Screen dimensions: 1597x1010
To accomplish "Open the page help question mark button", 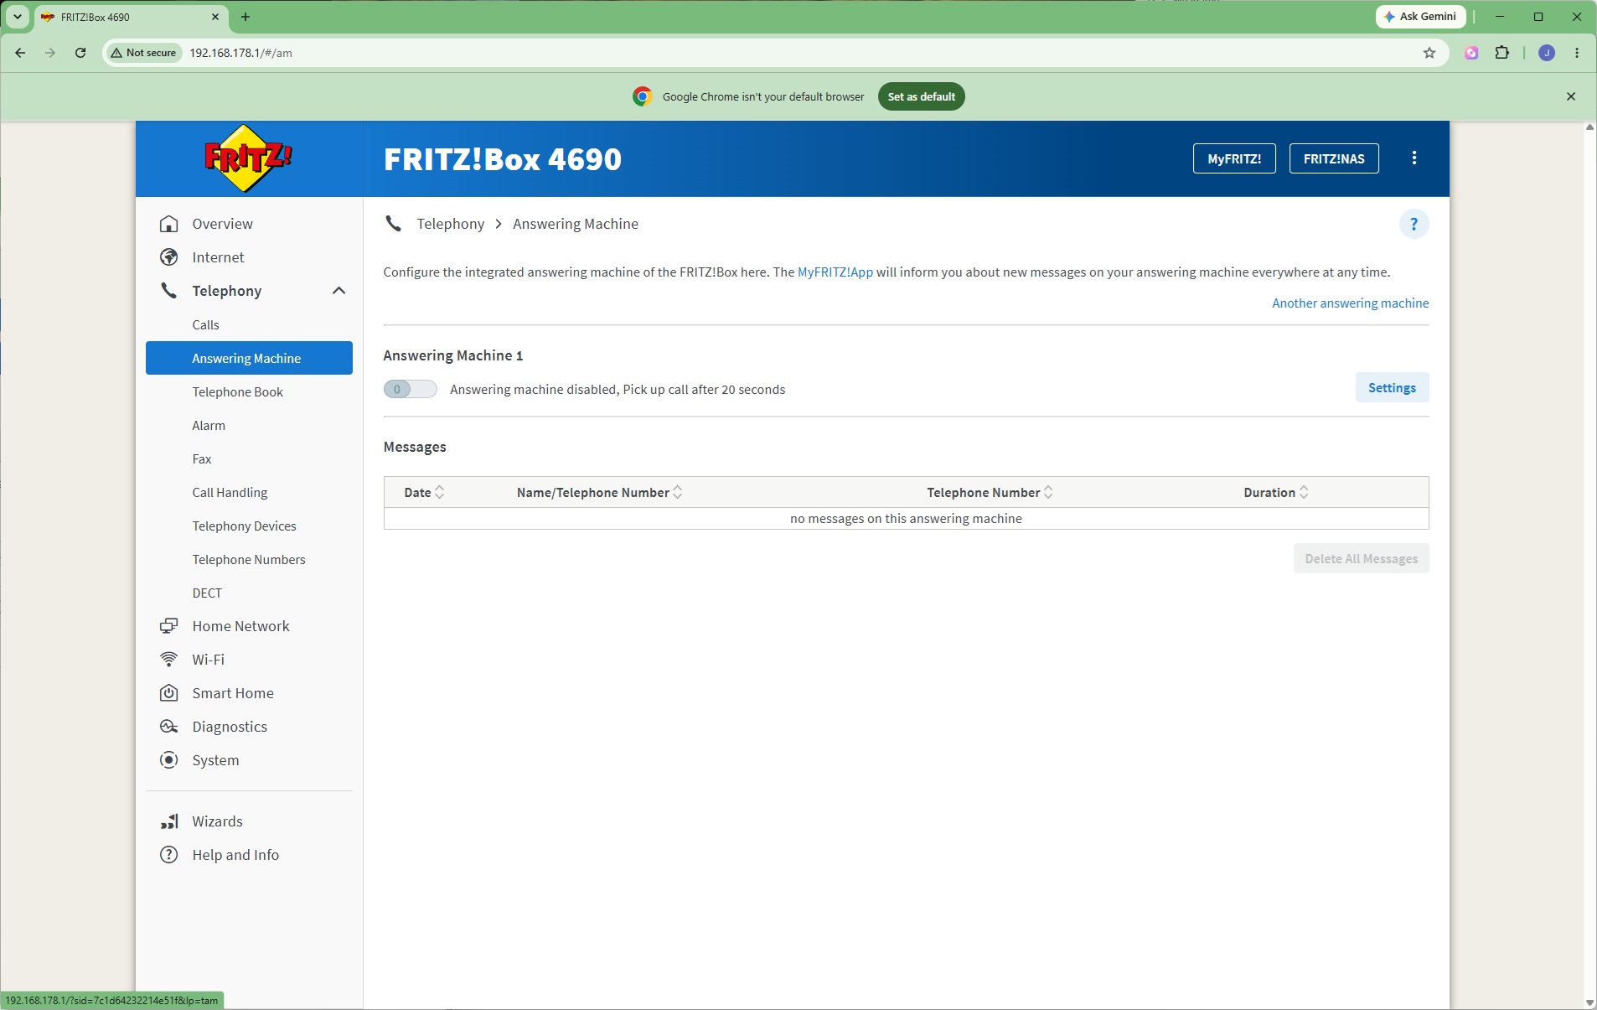I will pos(1414,224).
